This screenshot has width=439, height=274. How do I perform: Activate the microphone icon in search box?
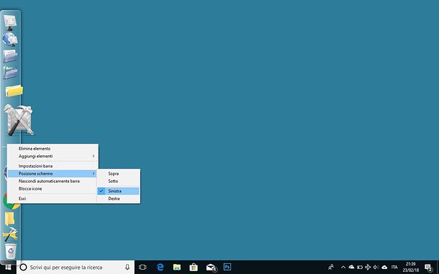point(127,268)
